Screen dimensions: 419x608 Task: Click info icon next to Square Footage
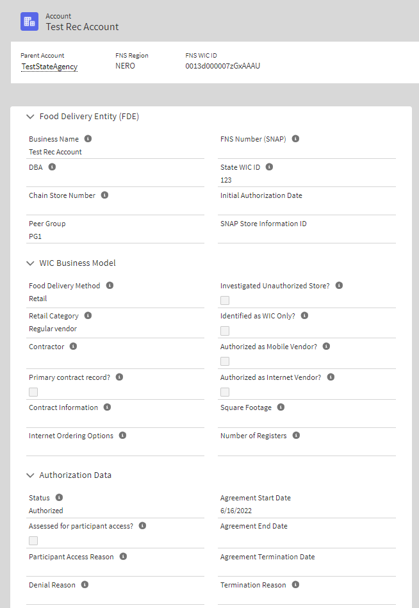click(281, 407)
